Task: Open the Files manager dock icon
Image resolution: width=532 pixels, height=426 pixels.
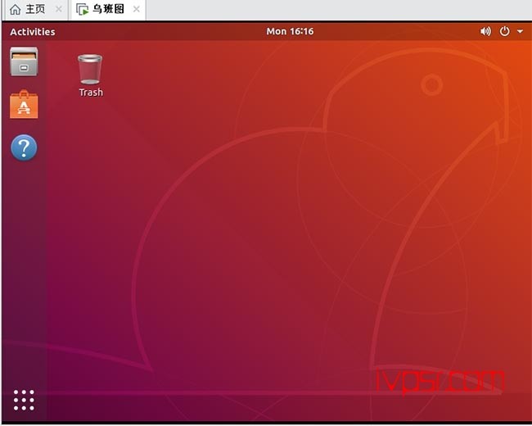Action: (24, 61)
